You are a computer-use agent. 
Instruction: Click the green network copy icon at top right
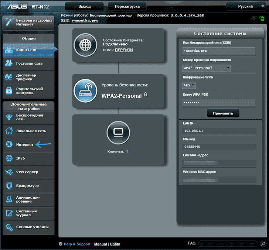(x=262, y=18)
